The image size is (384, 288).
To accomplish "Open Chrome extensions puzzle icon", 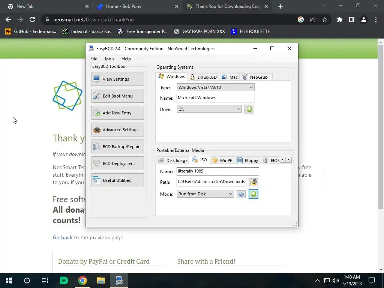I will (340, 19).
